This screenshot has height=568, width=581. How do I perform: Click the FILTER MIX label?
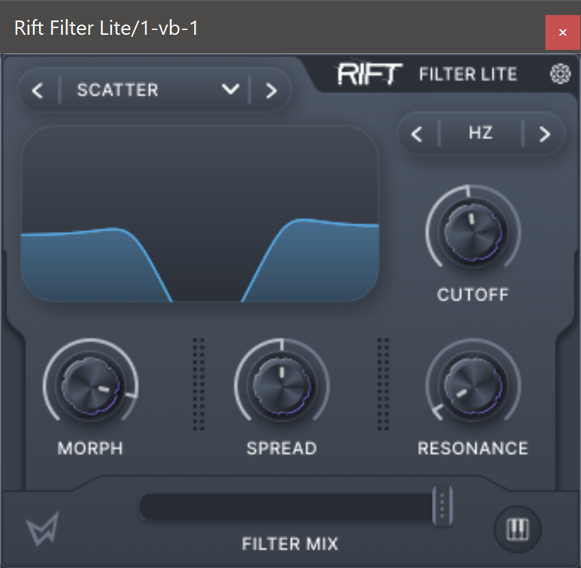[x=290, y=544]
